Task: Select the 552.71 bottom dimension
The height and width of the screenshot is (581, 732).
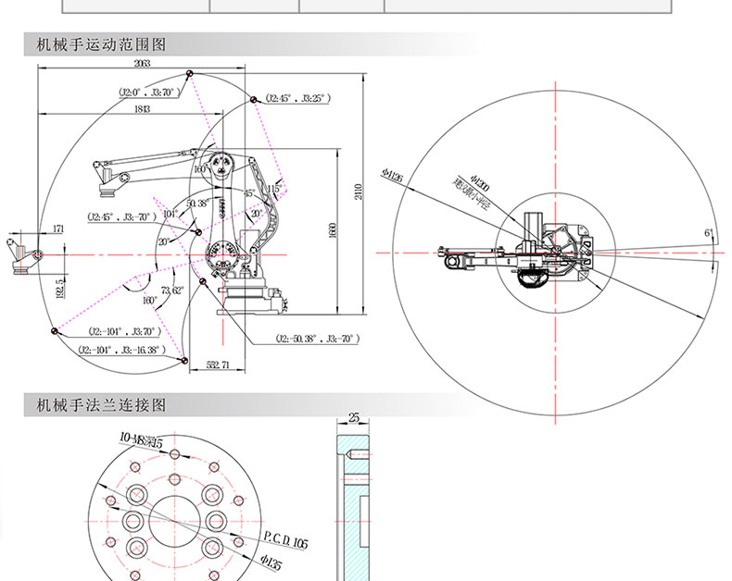Action: tap(217, 366)
